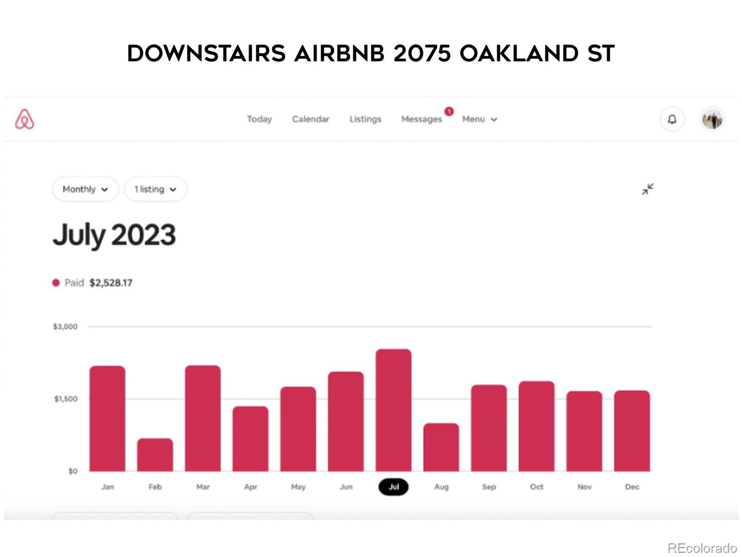Select the May bar in the chart
The height and width of the screenshot is (557, 742).
[298, 429]
